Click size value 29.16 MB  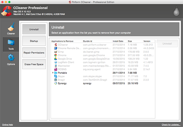point(133,83)
